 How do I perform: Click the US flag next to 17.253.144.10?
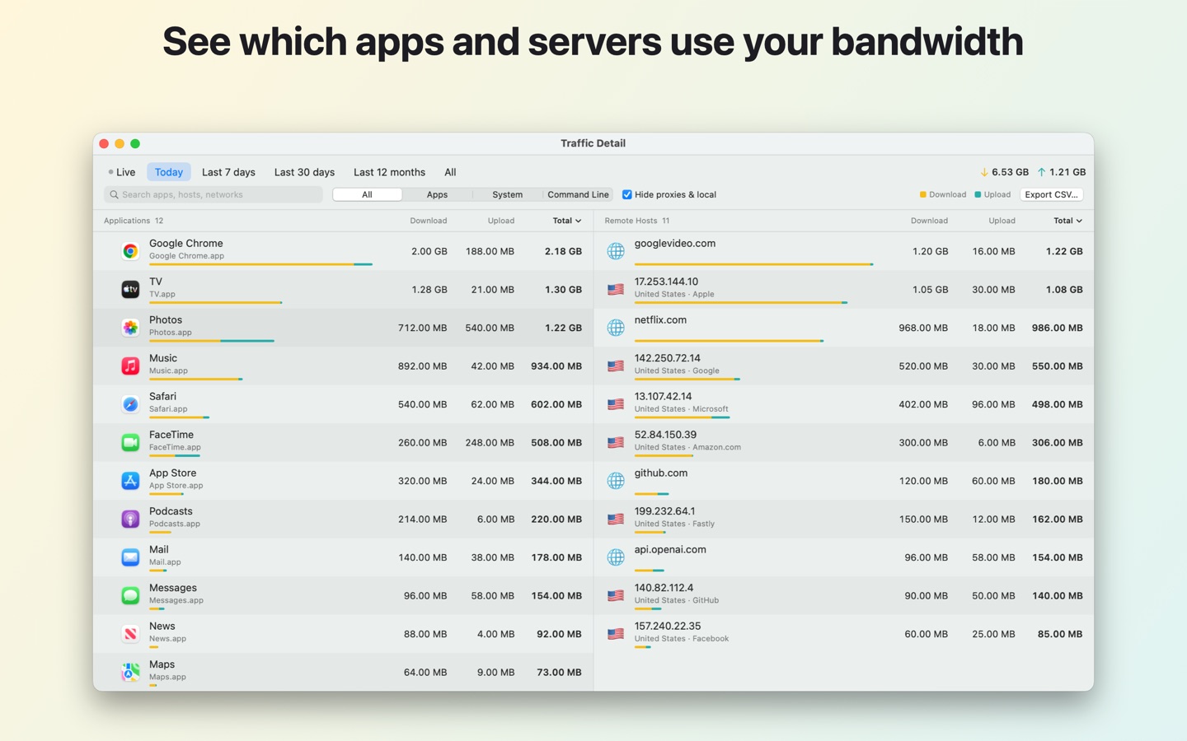[616, 290]
